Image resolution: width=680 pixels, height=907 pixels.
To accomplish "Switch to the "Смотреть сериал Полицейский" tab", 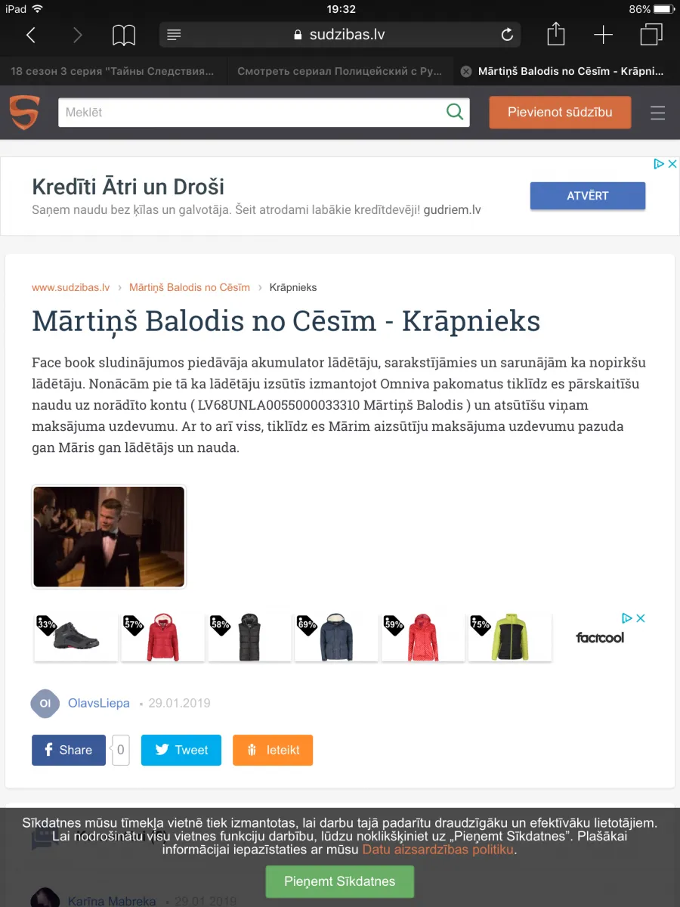I will click(340, 71).
